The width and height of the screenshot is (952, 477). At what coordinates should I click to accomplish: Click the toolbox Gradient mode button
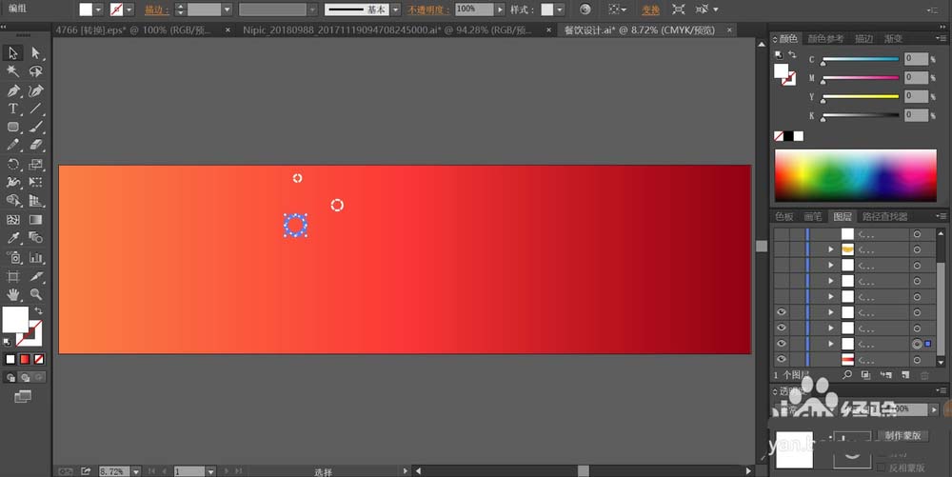click(x=25, y=359)
